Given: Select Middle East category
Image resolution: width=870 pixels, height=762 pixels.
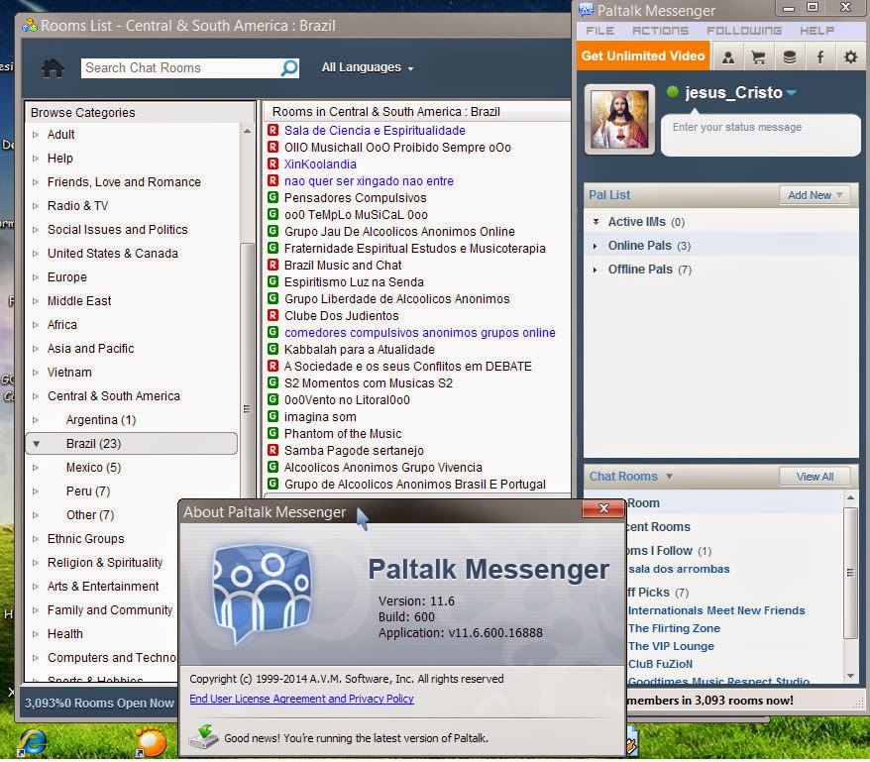Looking at the screenshot, I should tap(79, 301).
